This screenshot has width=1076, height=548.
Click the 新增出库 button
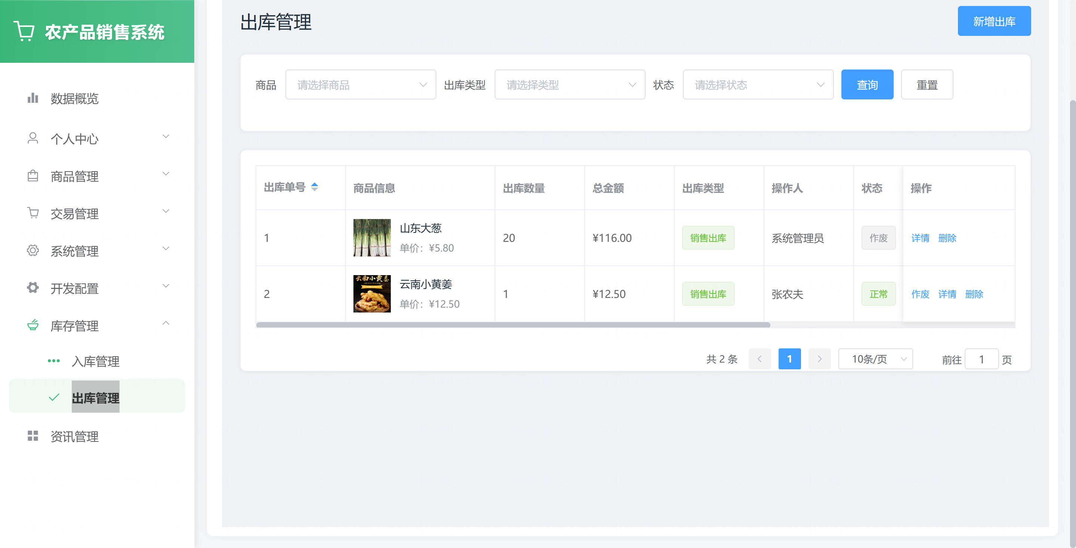coord(994,21)
